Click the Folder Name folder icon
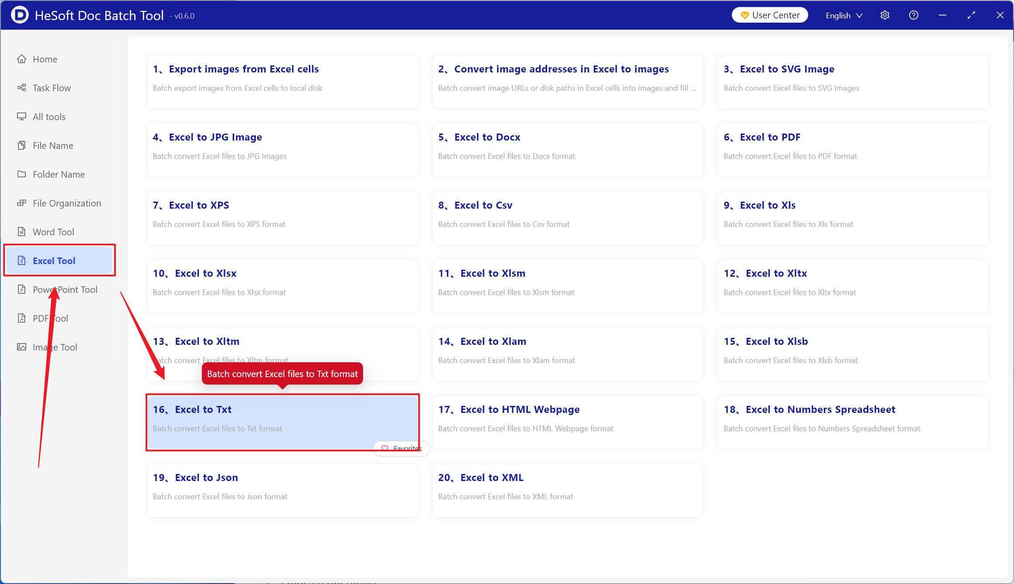This screenshot has width=1014, height=584. click(21, 174)
